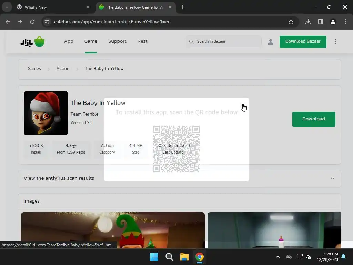Image resolution: width=353 pixels, height=265 pixels.
Task: Click The Baby In Yellow app icon
Action: pyautogui.click(x=46, y=113)
